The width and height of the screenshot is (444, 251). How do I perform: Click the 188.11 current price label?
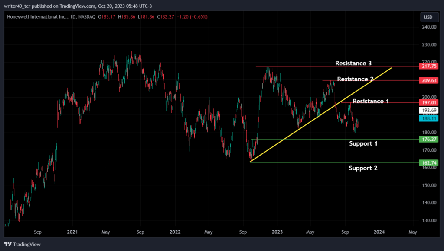(x=429, y=118)
